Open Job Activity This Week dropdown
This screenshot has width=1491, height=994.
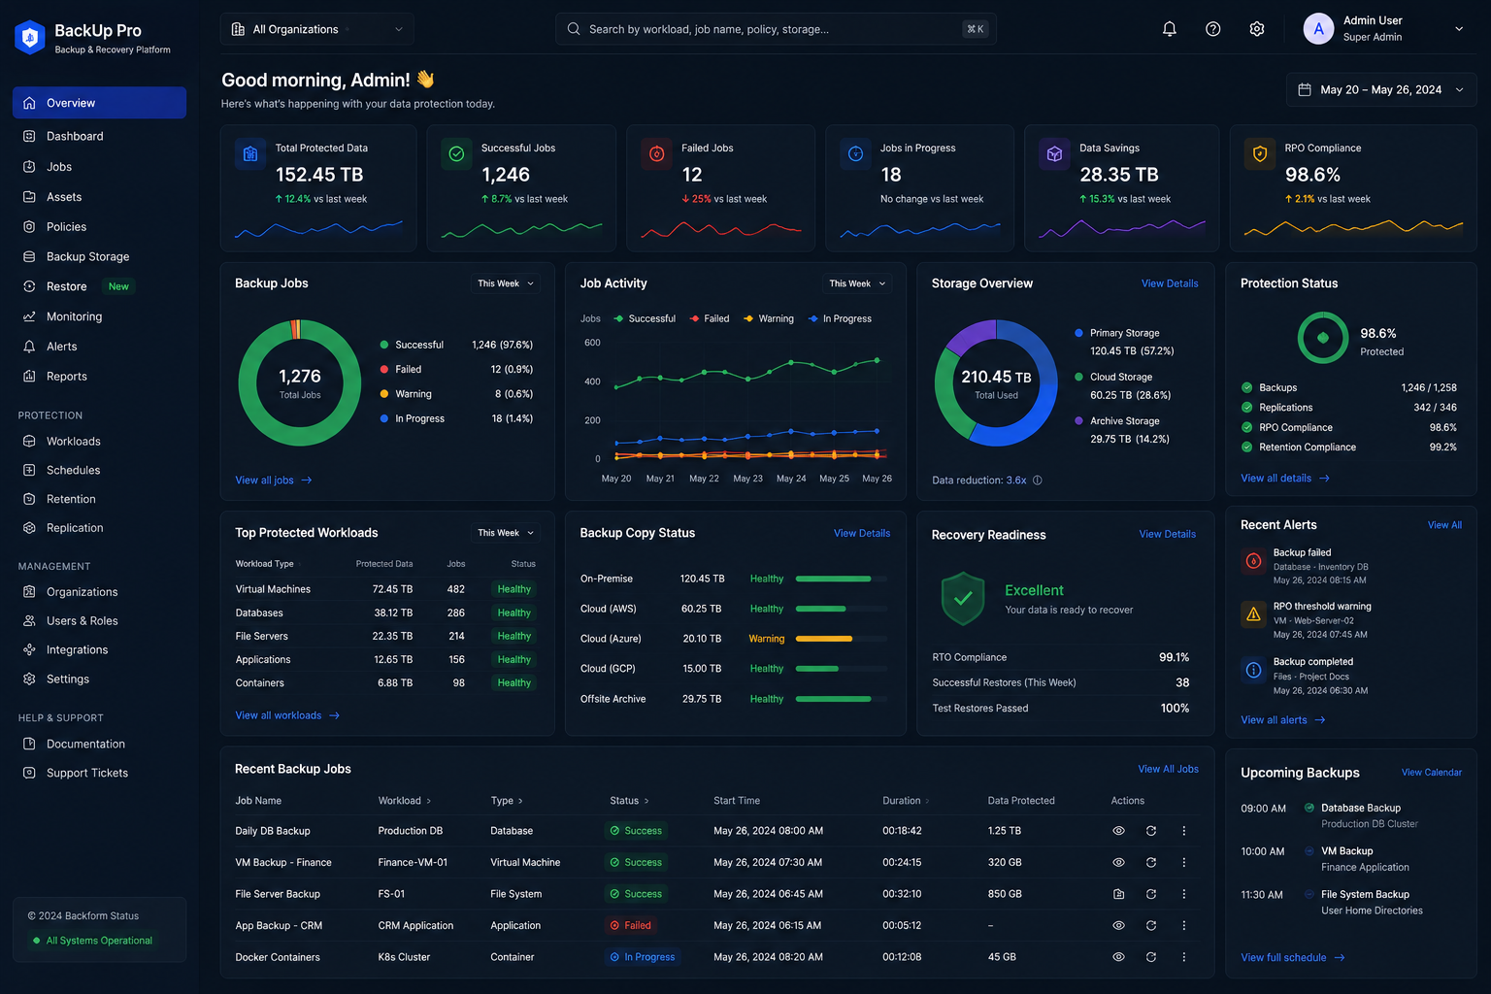click(x=857, y=283)
